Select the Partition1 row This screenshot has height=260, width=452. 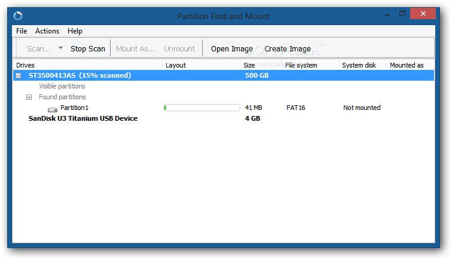point(224,108)
